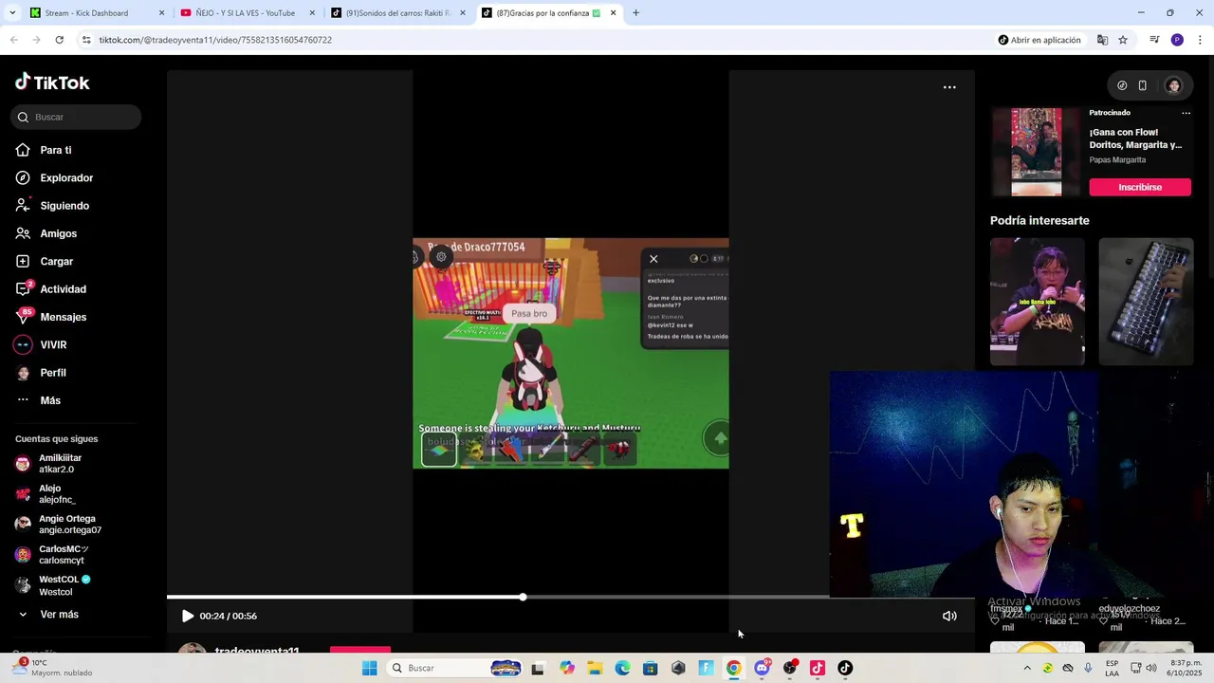The width and height of the screenshot is (1214, 683).
Task: Go to Perfil page
Action: tap(42, 373)
